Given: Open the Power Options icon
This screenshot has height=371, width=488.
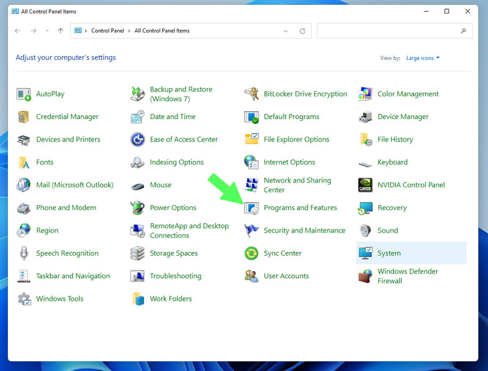Looking at the screenshot, I should point(138,208).
